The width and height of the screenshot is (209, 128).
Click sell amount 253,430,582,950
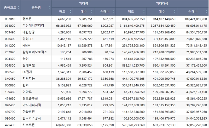(133, 39)
